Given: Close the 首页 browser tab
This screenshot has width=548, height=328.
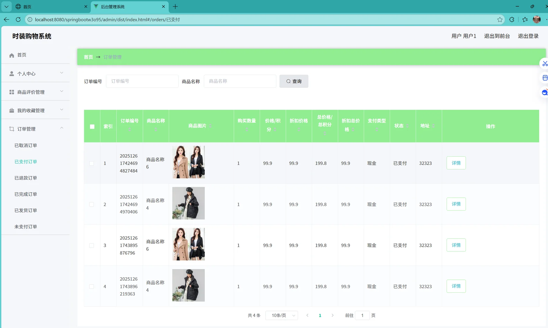Looking at the screenshot, I should tap(86, 6).
